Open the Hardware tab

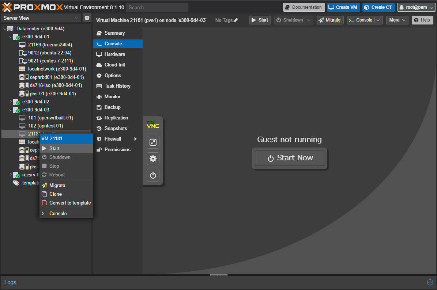coord(118,54)
